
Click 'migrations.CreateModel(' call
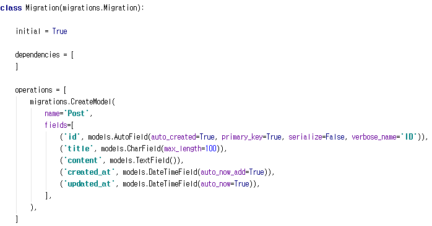click(x=72, y=102)
